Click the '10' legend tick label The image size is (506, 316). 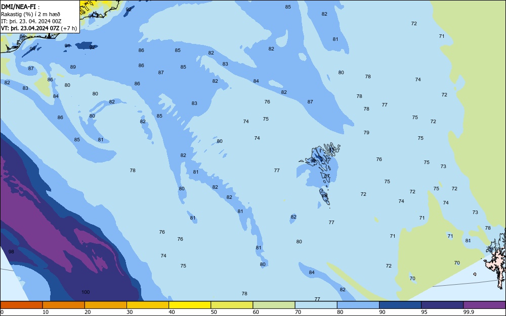point(46,312)
